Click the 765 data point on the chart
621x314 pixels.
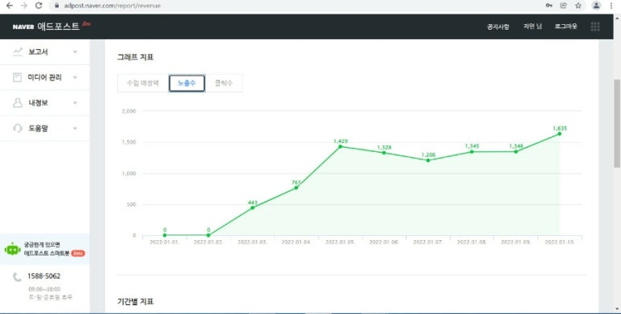296,188
